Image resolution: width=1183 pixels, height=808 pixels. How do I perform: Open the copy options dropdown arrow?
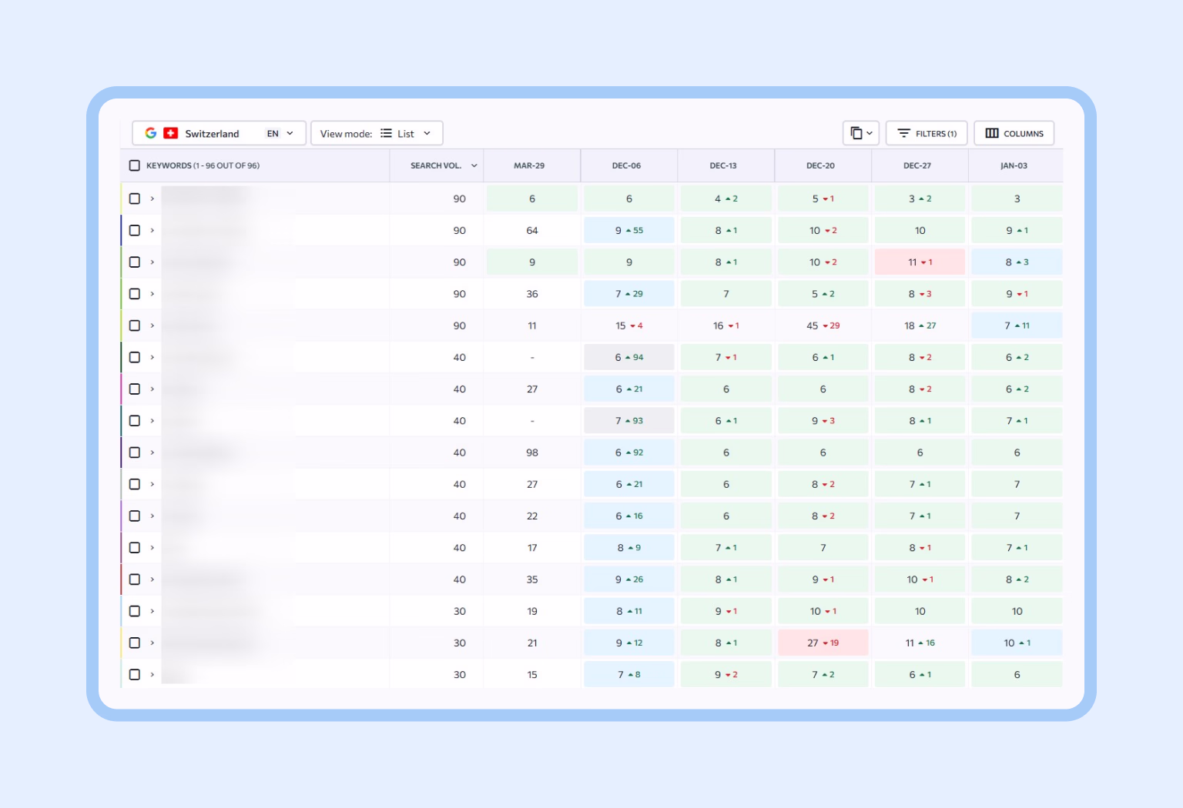point(870,133)
